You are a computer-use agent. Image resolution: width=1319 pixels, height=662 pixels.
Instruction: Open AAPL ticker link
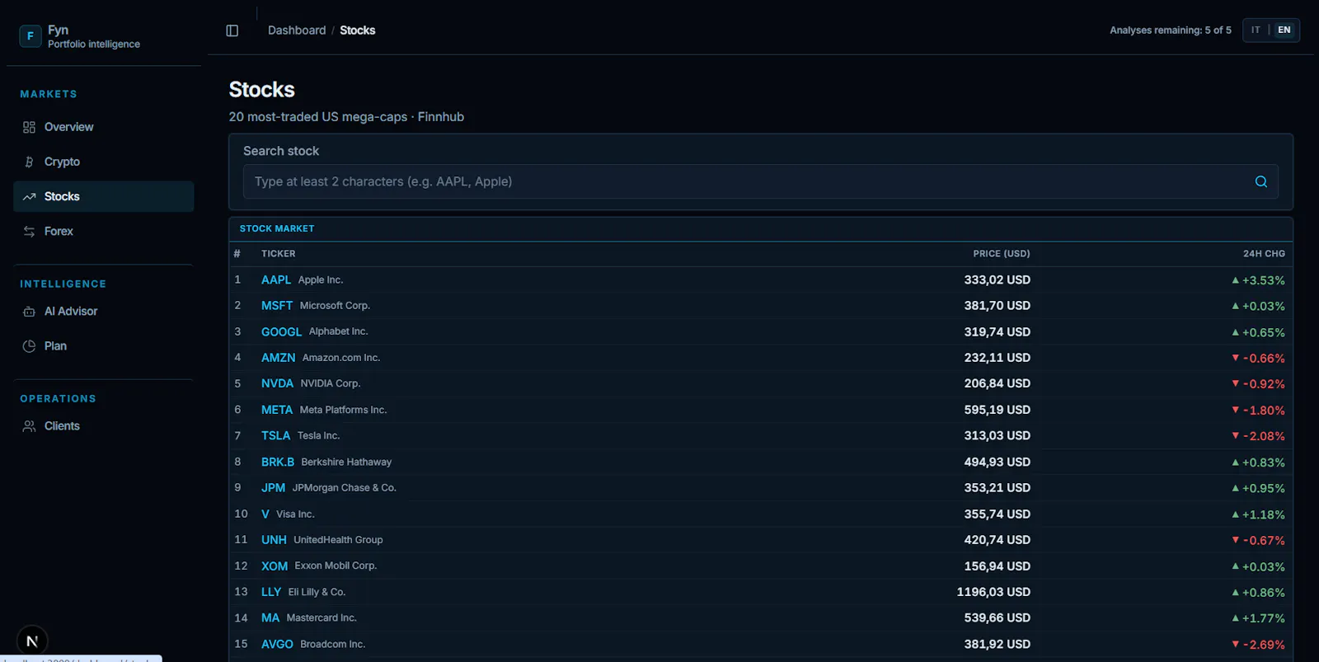pyautogui.click(x=276, y=280)
